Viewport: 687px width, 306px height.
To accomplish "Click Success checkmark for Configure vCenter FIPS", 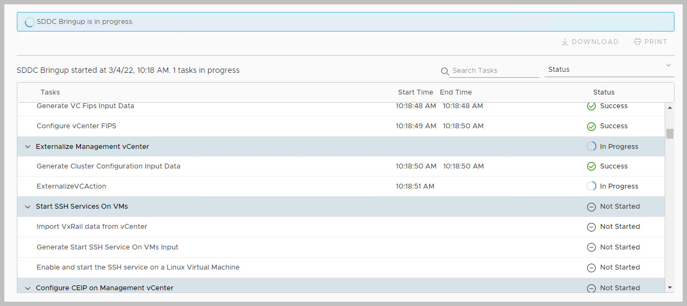I will 591,127.
